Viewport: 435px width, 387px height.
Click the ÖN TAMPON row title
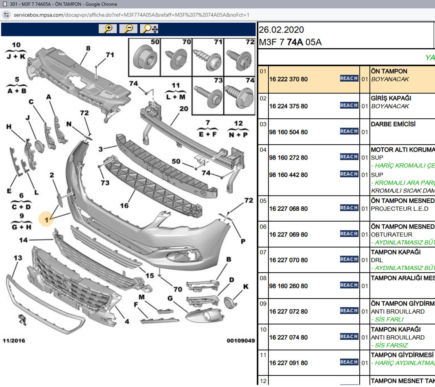389,71
